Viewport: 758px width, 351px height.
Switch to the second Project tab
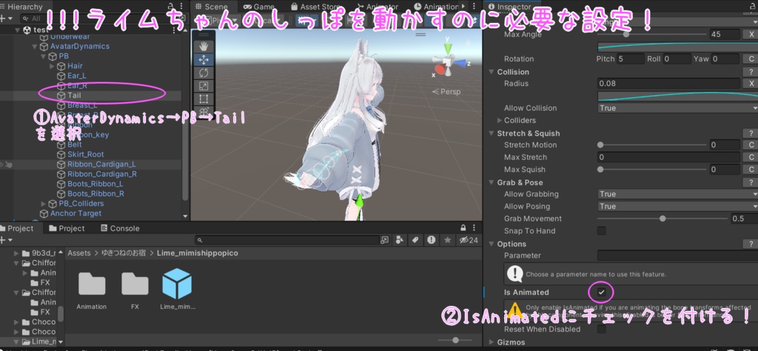click(67, 228)
